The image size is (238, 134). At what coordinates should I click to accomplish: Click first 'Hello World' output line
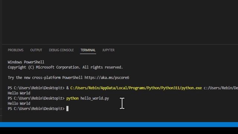pos(19,93)
